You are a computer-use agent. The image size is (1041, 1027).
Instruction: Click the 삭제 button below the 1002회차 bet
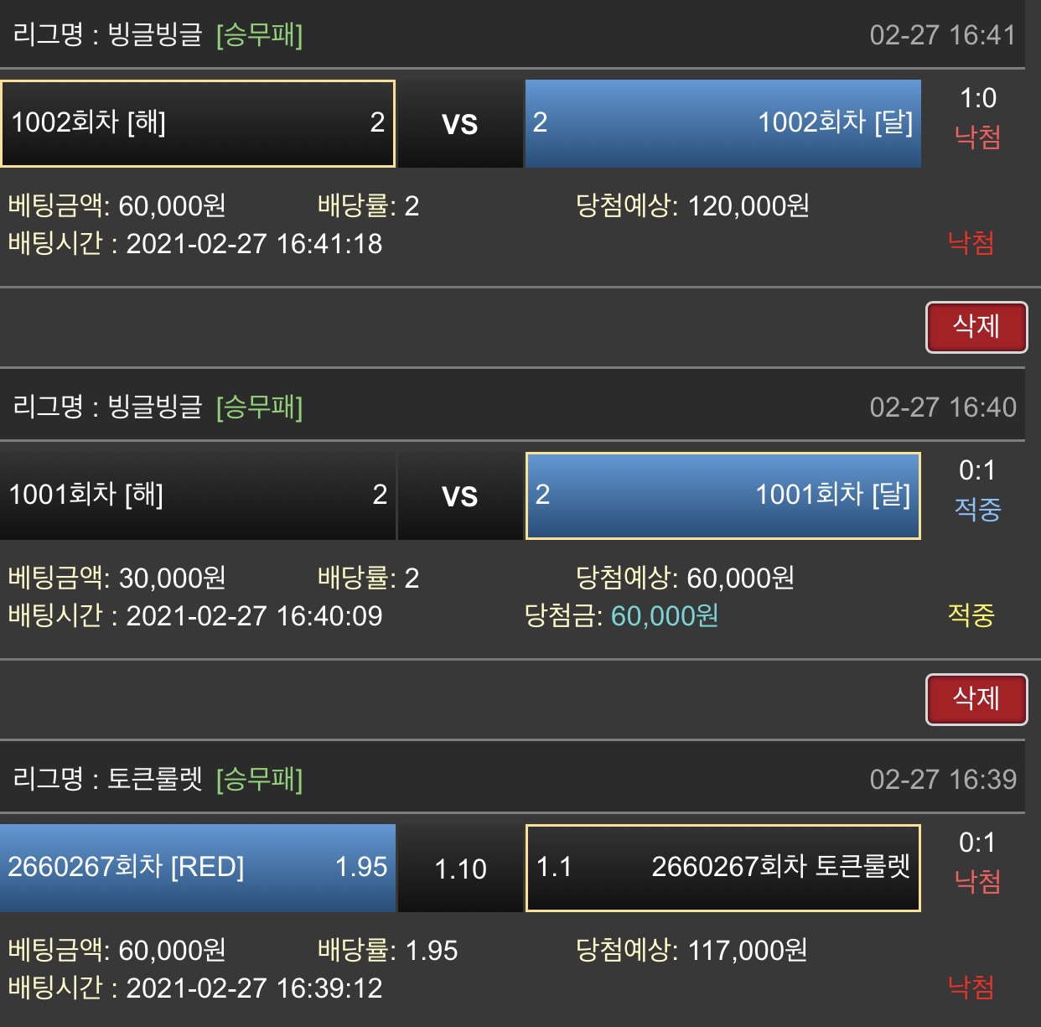(x=976, y=327)
